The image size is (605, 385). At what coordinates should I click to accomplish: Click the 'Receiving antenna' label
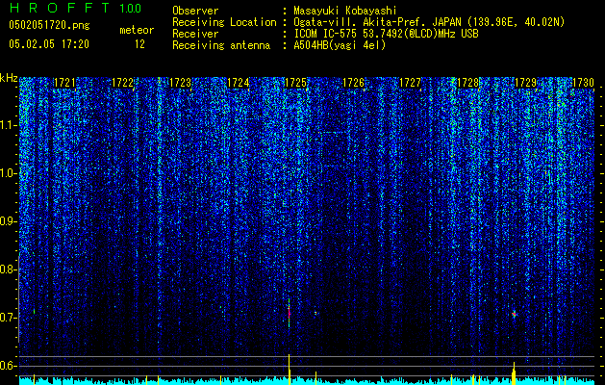click(221, 45)
